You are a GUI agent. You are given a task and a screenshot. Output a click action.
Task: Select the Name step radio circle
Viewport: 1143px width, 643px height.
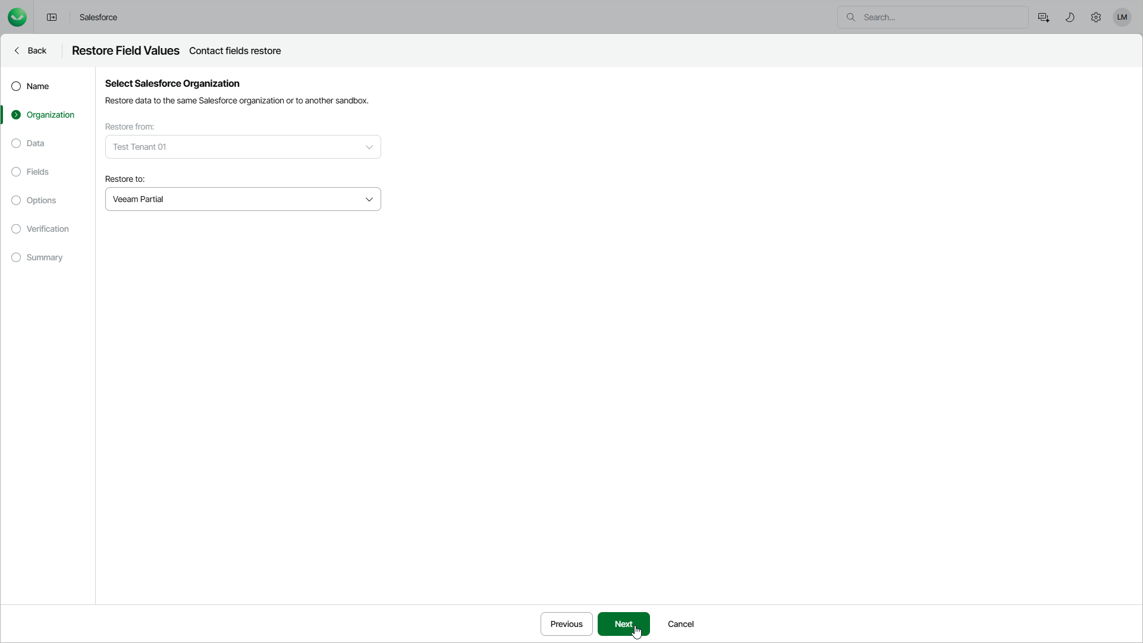click(x=16, y=86)
